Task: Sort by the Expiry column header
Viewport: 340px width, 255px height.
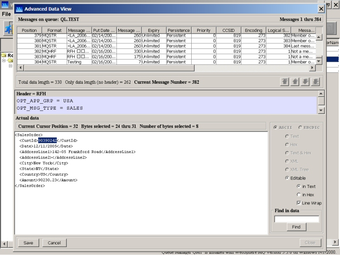Action: point(154,30)
